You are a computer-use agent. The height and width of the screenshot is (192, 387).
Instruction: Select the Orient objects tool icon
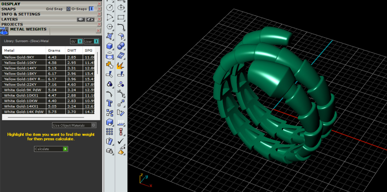(121, 113)
